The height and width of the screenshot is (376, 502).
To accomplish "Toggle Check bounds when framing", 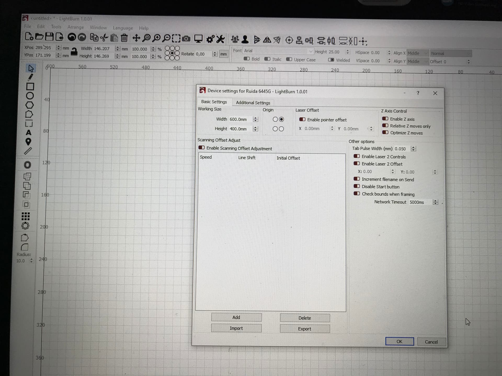I will pos(357,193).
